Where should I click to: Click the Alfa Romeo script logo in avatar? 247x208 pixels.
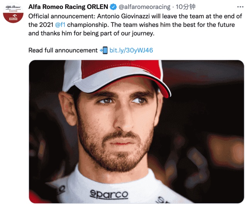tap(13, 7)
